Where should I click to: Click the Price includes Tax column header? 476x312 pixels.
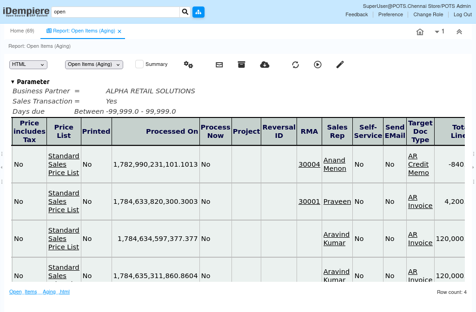tap(29, 131)
